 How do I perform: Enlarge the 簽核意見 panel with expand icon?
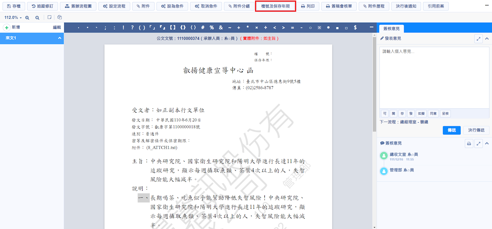point(478,143)
